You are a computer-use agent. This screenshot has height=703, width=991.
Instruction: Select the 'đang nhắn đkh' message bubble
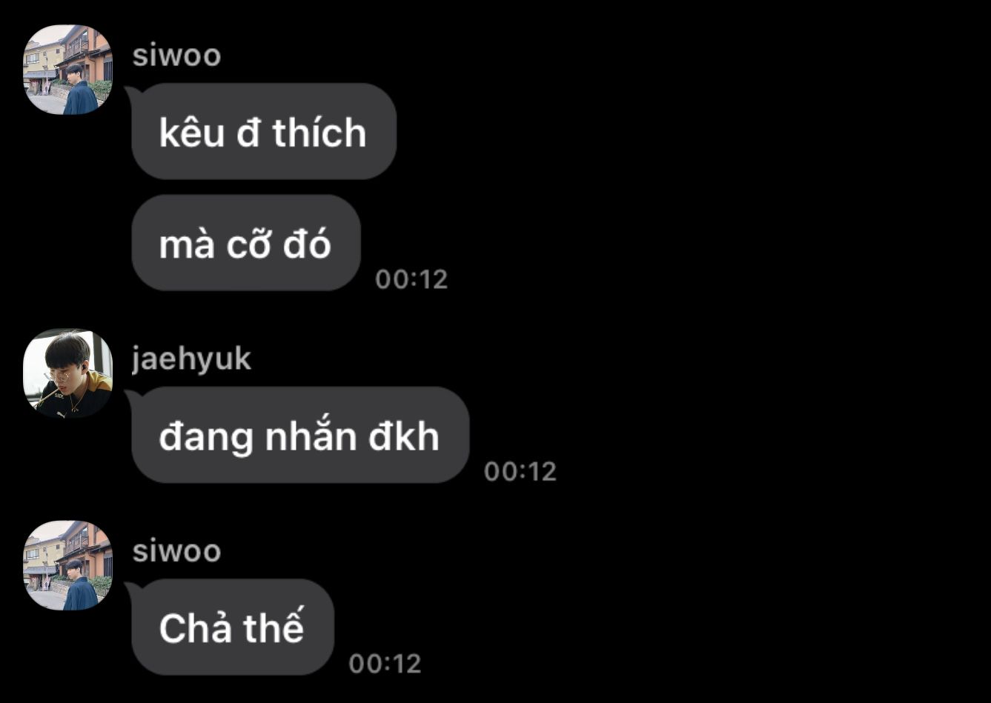300,435
